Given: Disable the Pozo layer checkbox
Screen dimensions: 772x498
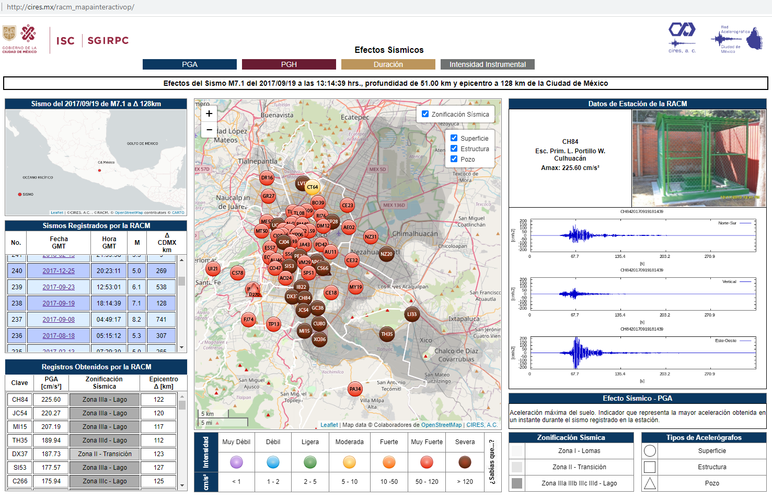Looking at the screenshot, I should [454, 159].
